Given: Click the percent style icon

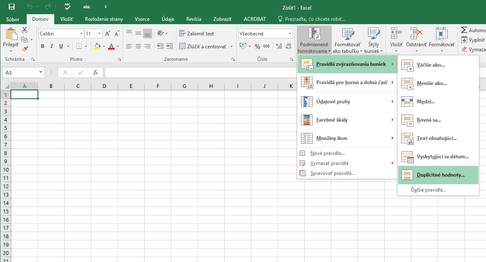Looking at the screenshot, I should click(x=257, y=46).
